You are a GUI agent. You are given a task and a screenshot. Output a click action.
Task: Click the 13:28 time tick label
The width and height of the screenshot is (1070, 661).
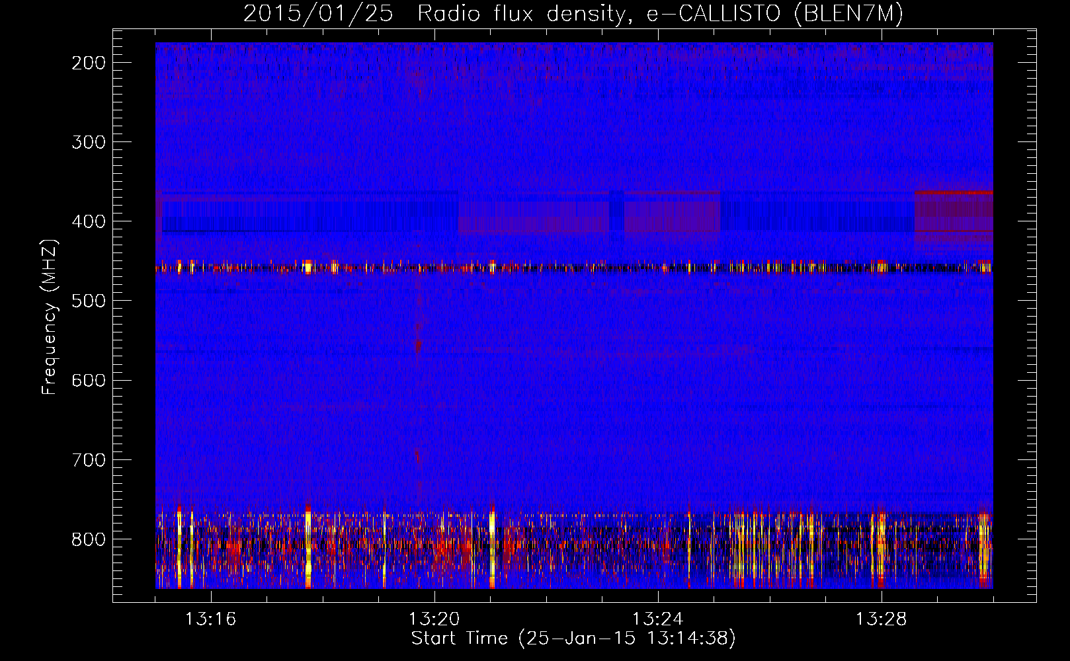(x=881, y=619)
